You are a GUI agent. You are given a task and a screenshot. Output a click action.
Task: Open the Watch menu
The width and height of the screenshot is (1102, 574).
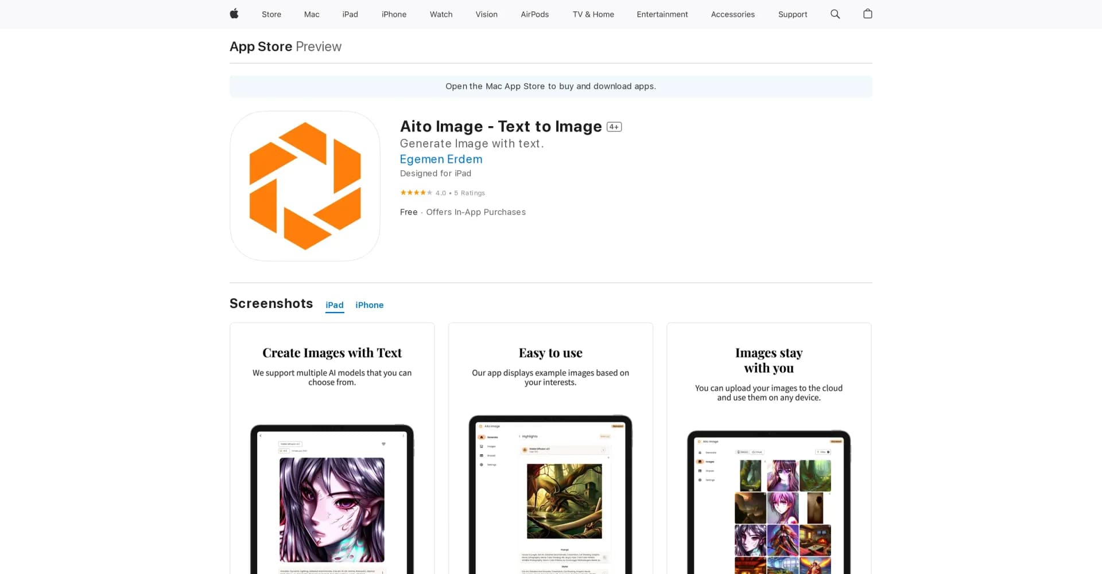[x=441, y=14]
